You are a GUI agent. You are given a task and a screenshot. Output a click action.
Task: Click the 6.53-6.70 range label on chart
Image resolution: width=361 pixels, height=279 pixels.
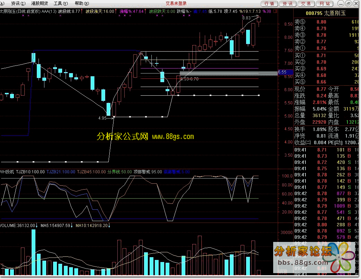click(x=189, y=79)
